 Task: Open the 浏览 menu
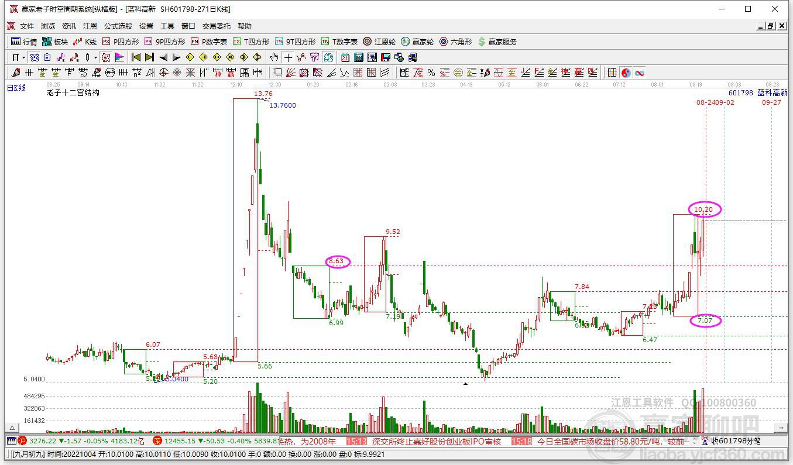pos(48,26)
